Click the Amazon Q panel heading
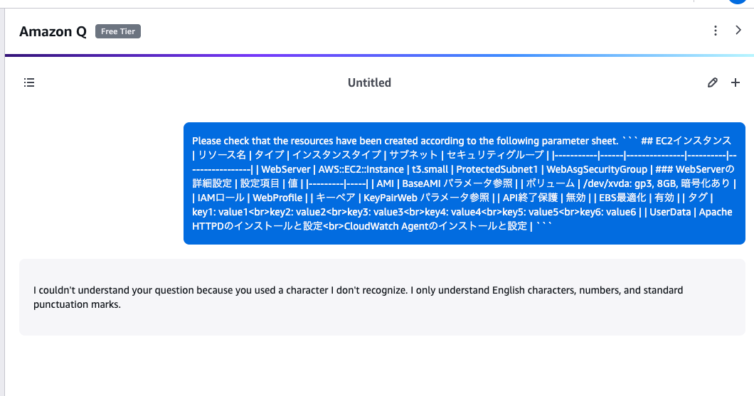Image resolution: width=754 pixels, height=396 pixels. pos(53,31)
